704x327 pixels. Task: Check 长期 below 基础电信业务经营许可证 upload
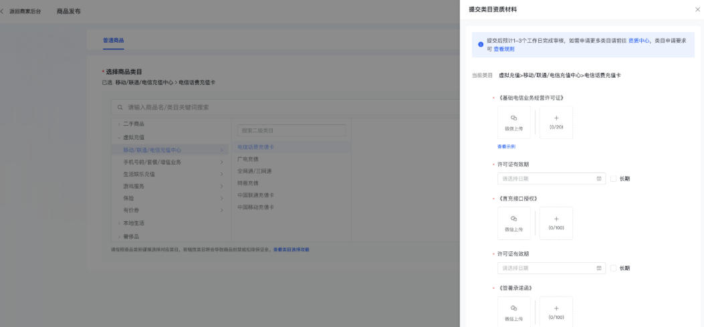tap(614, 179)
